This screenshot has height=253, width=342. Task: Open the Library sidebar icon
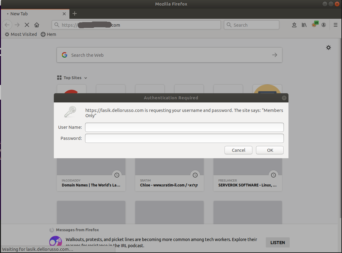[304, 25]
